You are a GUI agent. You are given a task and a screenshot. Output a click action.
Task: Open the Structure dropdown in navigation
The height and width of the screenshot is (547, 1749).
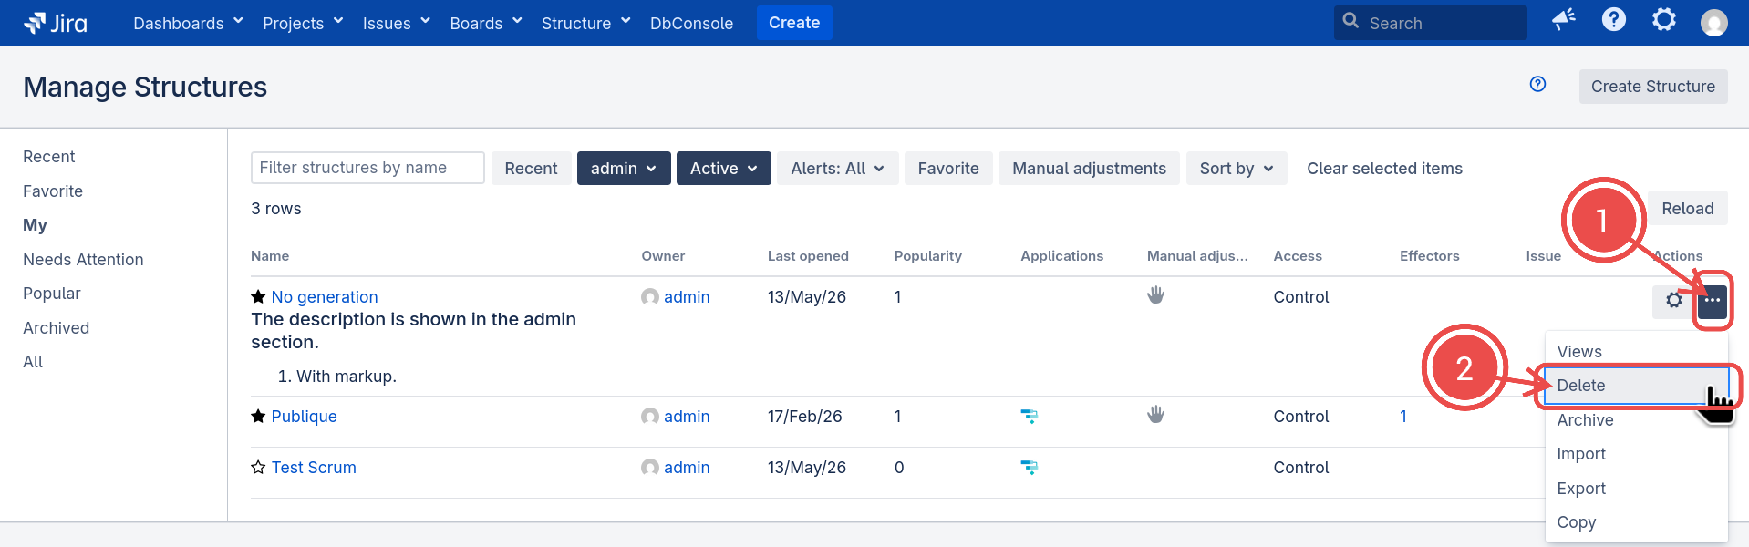pos(586,23)
